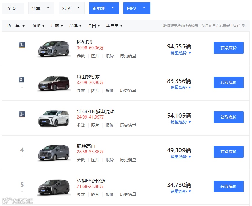View 参数 for 别克GL8 插电混动
This screenshot has width=252, height=206.
point(81,125)
